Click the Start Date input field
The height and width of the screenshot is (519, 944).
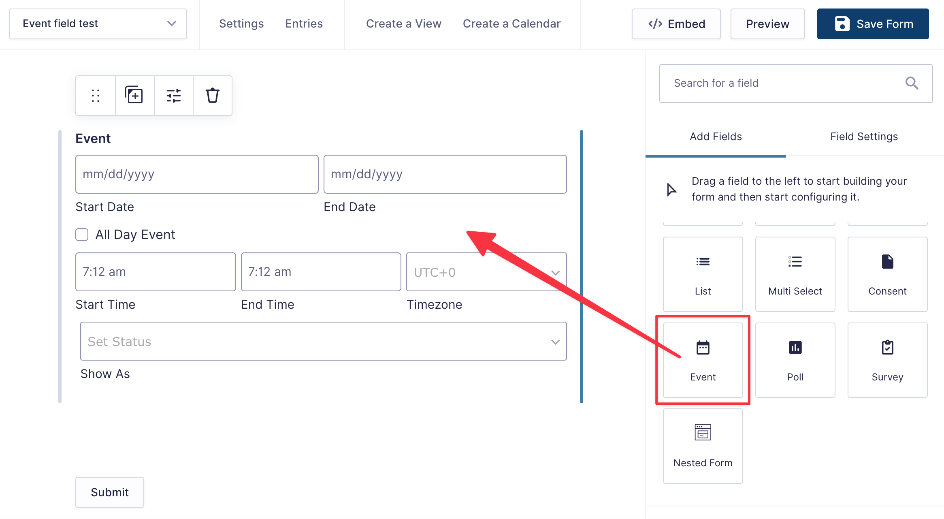[196, 174]
